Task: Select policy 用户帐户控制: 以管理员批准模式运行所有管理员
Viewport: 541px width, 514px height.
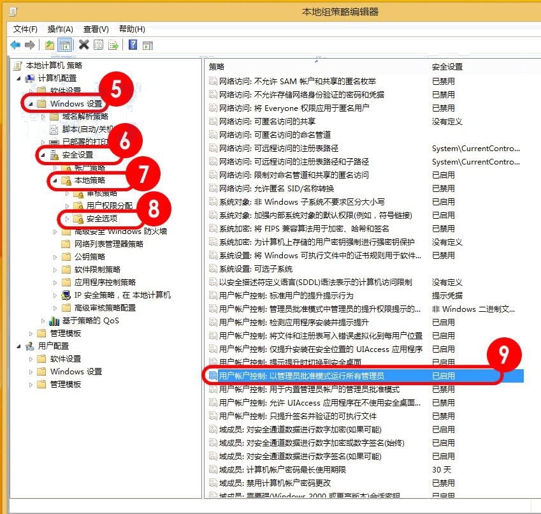Action: coord(301,376)
